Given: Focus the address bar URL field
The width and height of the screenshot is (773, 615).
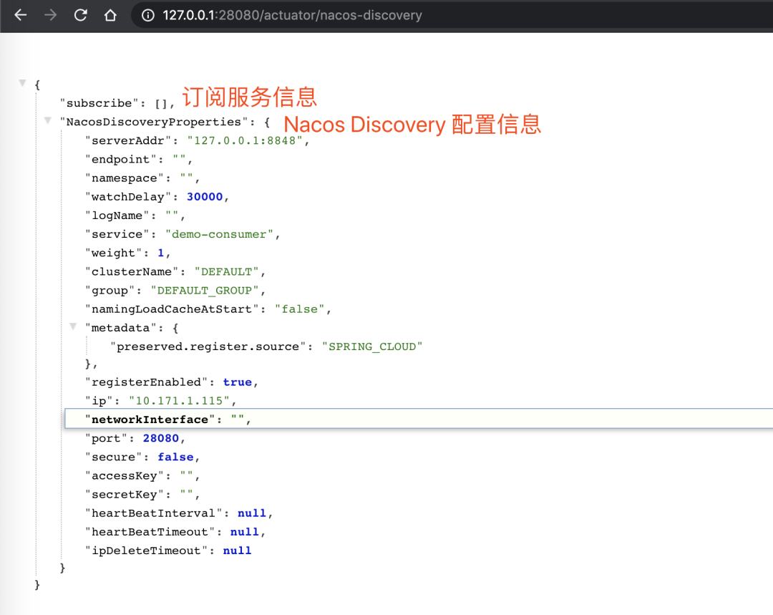Looking at the screenshot, I should point(292,15).
